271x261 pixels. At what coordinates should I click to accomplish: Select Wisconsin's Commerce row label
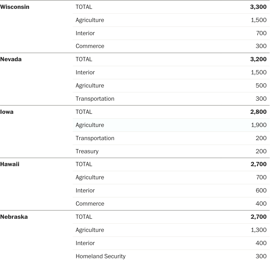click(90, 46)
